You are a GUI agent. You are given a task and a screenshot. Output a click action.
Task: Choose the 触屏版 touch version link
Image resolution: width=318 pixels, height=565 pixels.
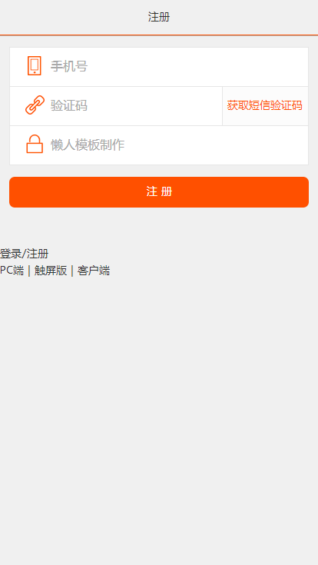click(51, 271)
